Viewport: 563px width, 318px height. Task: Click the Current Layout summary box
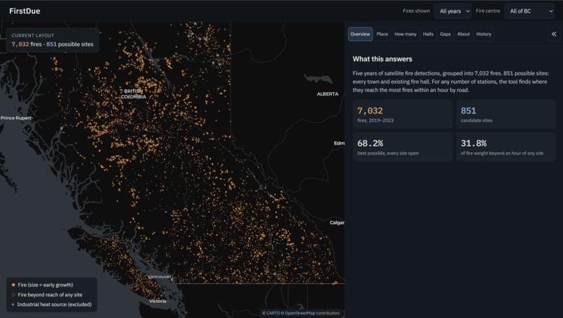52,40
